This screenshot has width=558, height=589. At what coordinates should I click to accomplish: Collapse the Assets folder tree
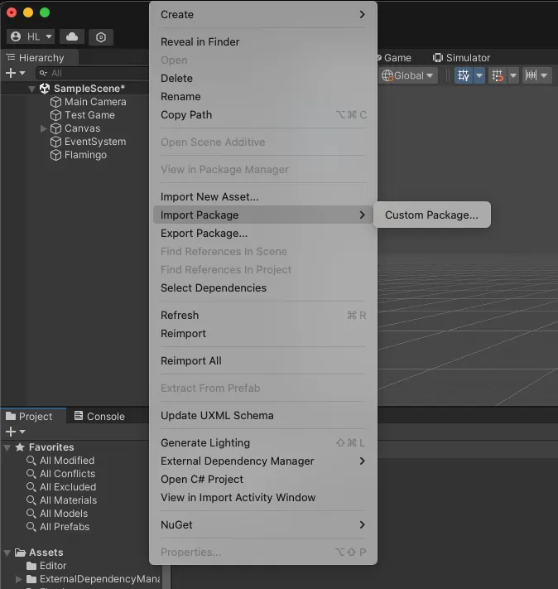click(7, 553)
